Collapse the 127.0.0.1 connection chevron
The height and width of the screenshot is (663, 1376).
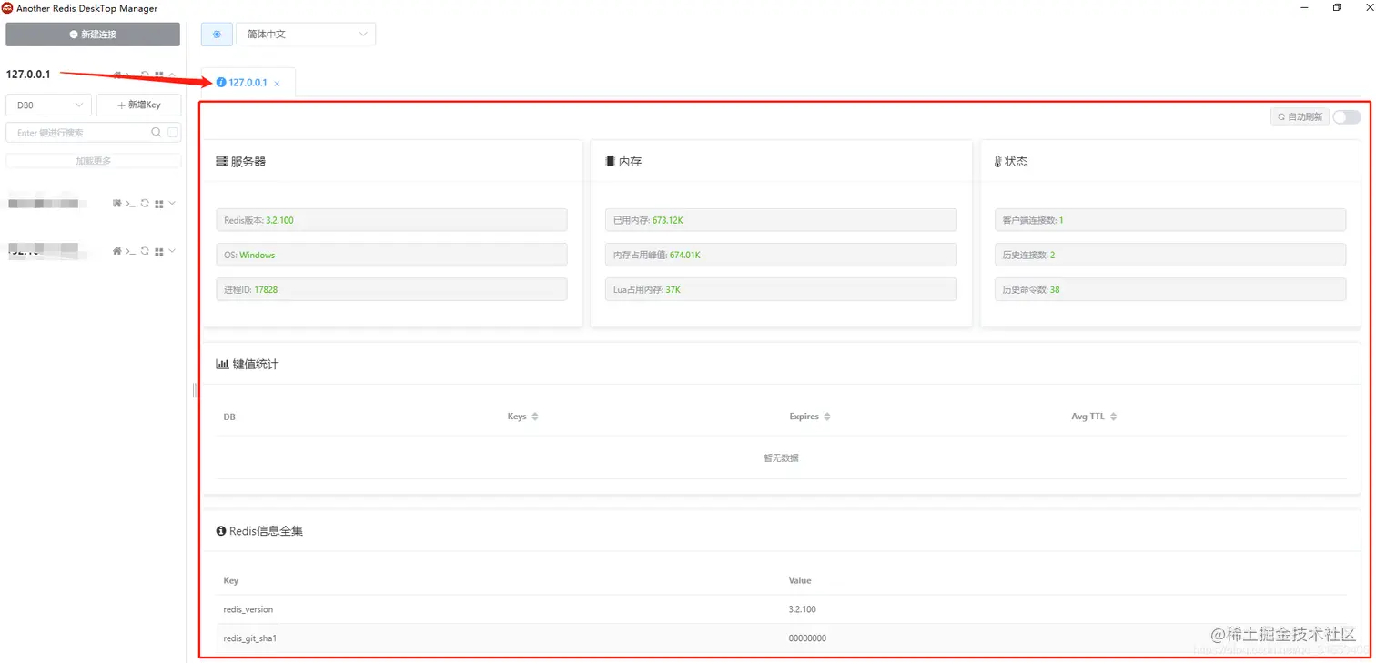[172, 75]
